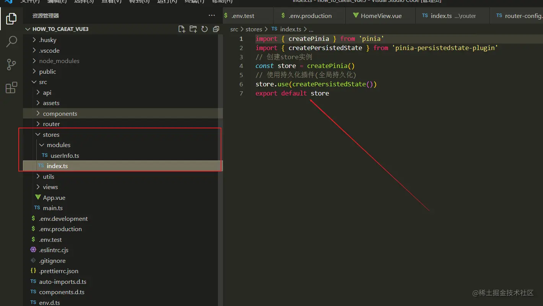Expand the node_modules folder
This screenshot has width=543, height=306.
point(122,61)
